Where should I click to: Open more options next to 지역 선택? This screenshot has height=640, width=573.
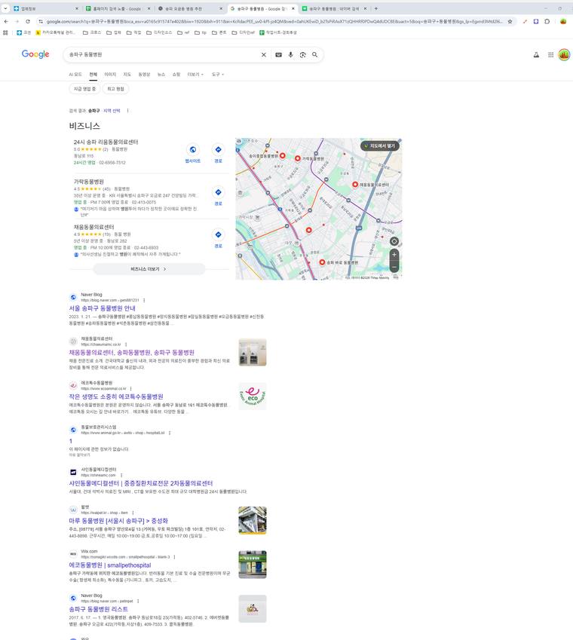tap(127, 111)
